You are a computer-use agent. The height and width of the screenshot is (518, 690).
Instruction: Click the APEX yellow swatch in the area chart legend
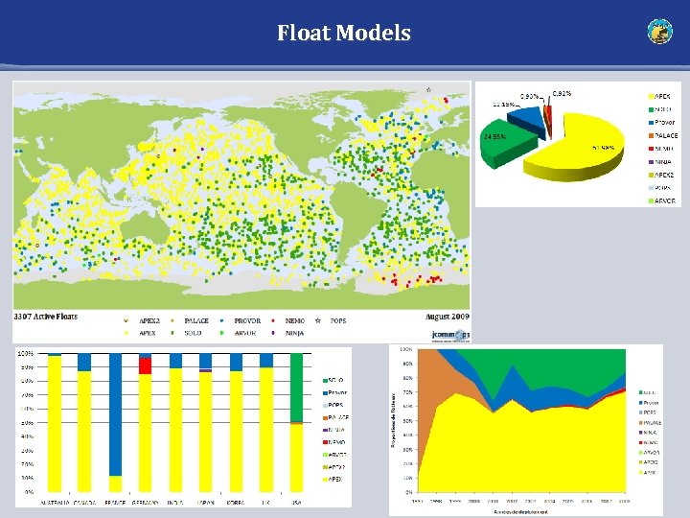[x=641, y=472]
